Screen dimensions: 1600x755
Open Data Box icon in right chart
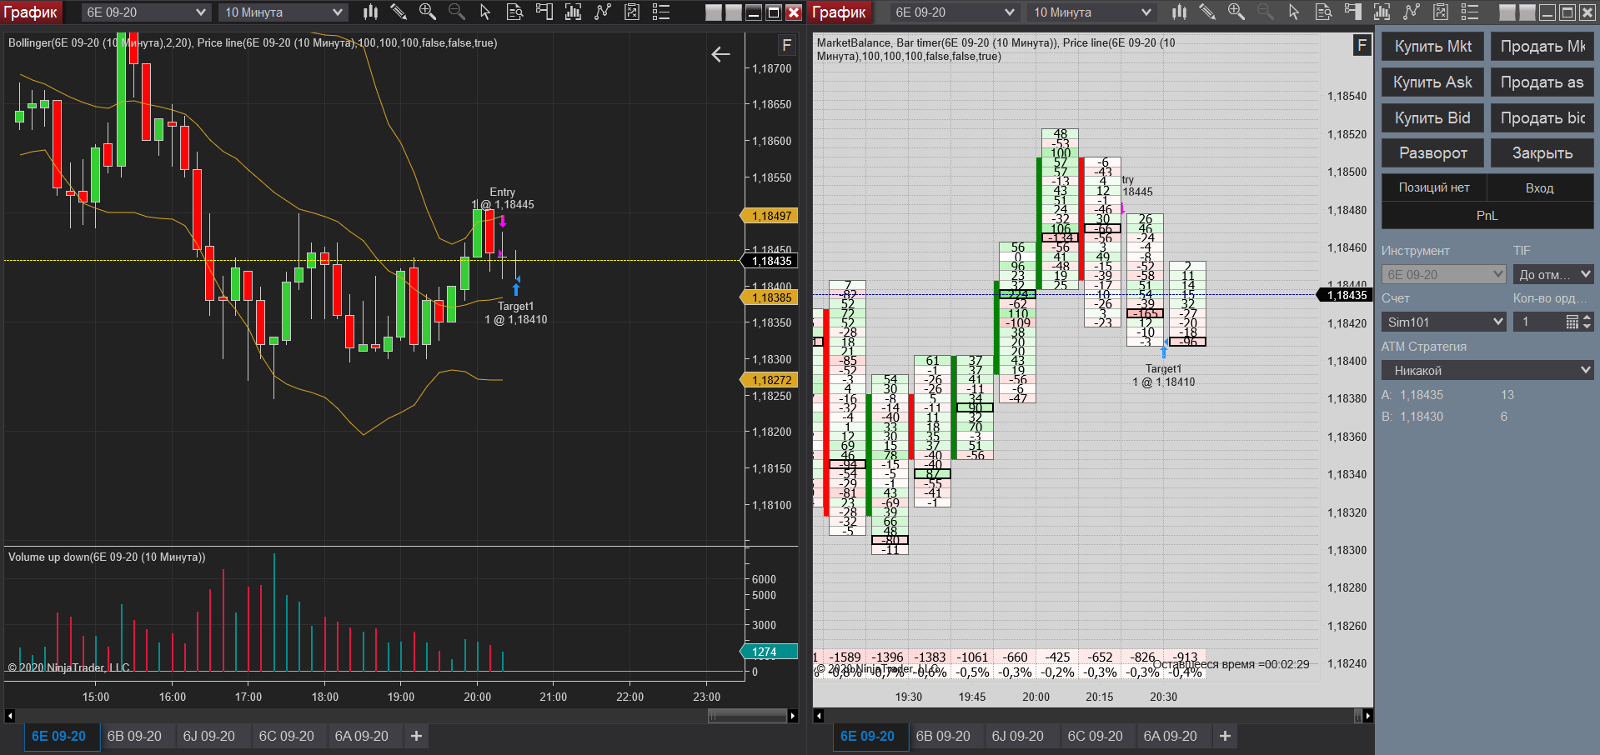pos(1323,12)
